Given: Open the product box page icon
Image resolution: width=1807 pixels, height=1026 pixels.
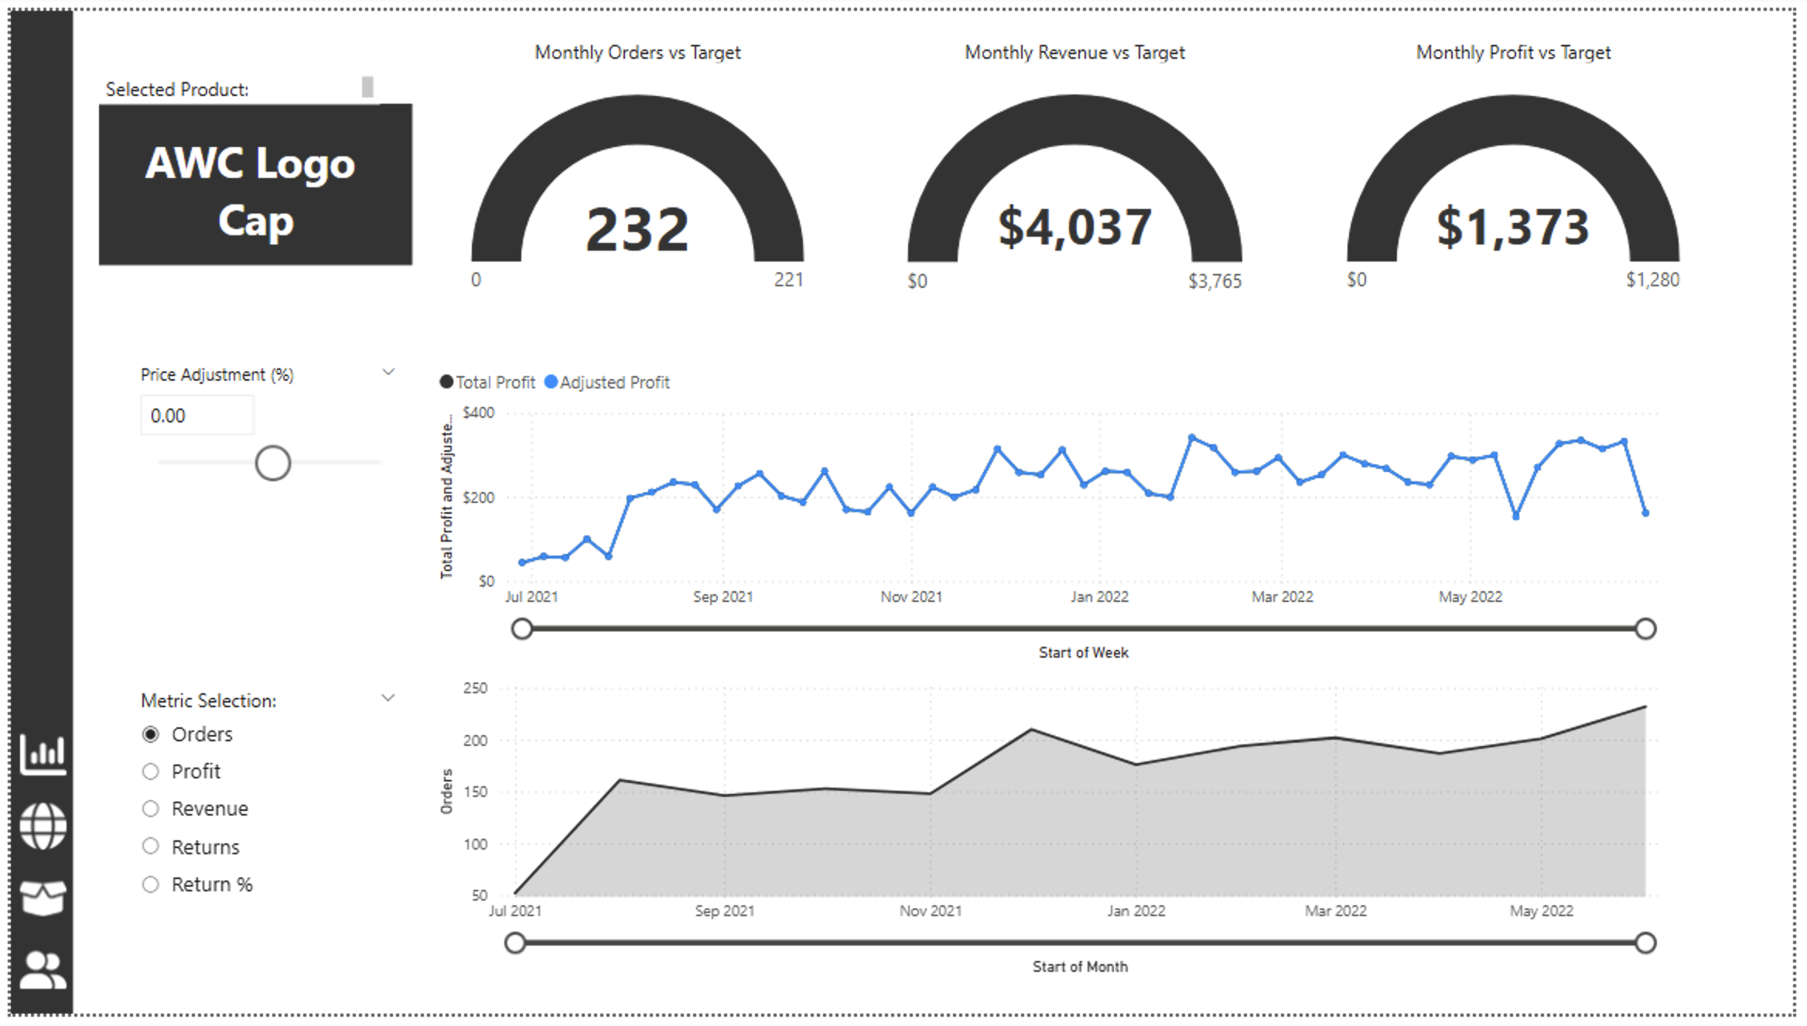Looking at the screenshot, I should (43, 898).
